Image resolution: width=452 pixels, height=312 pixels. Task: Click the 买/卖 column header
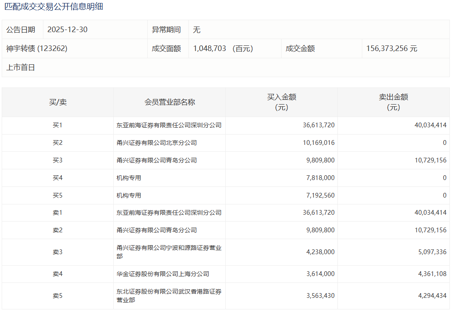(58, 102)
